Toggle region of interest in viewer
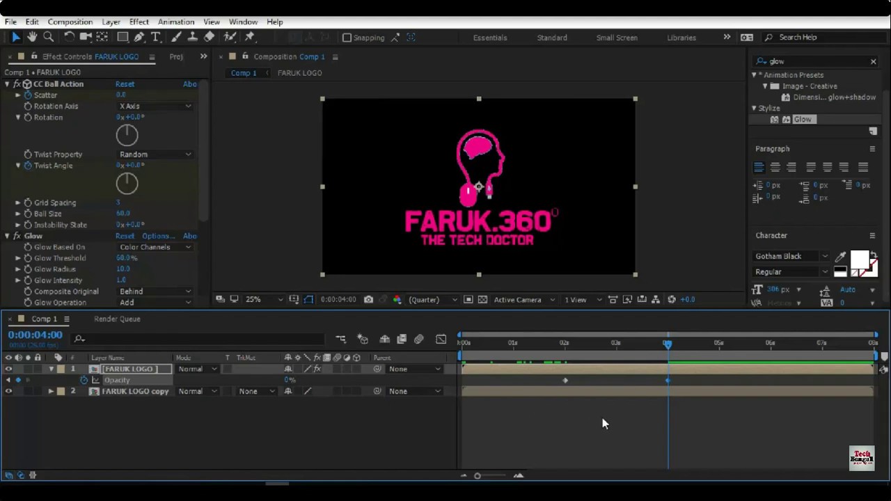 point(468,299)
